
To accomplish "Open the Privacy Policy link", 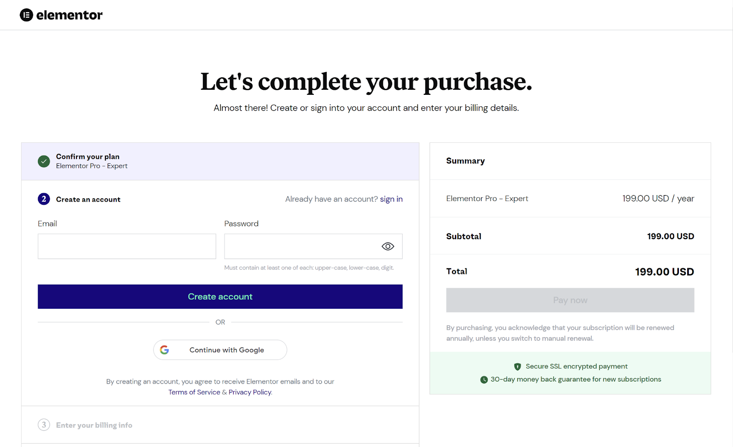I will pos(250,392).
